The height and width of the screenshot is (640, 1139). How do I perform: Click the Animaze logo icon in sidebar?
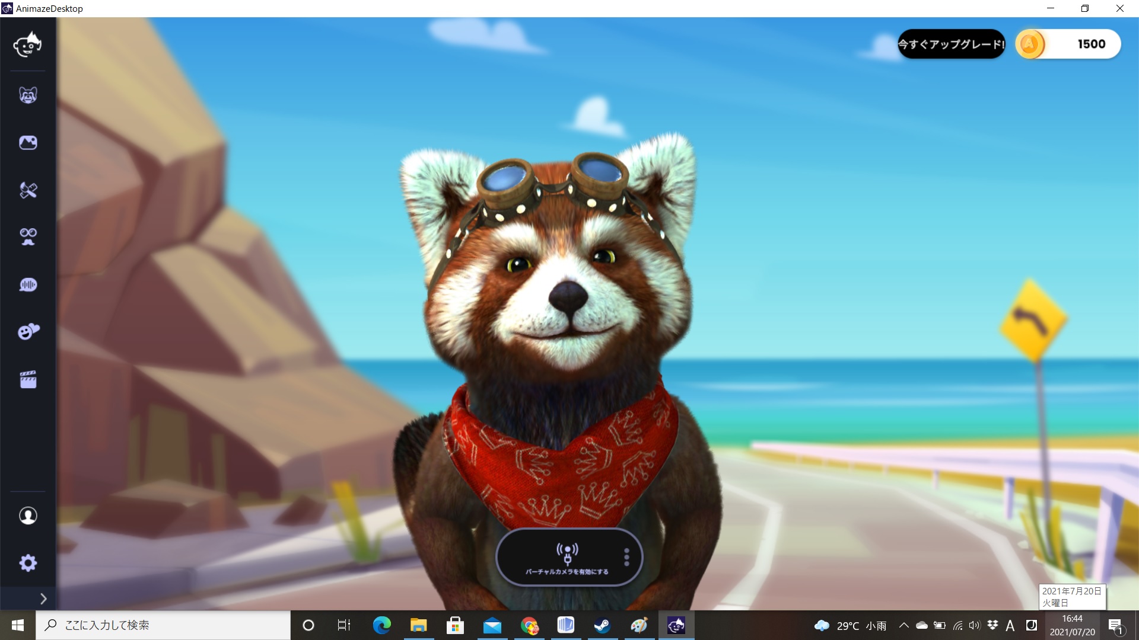[27, 44]
